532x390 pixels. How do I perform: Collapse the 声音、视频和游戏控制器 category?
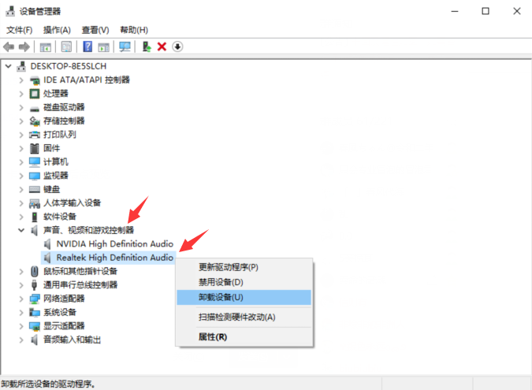21,230
